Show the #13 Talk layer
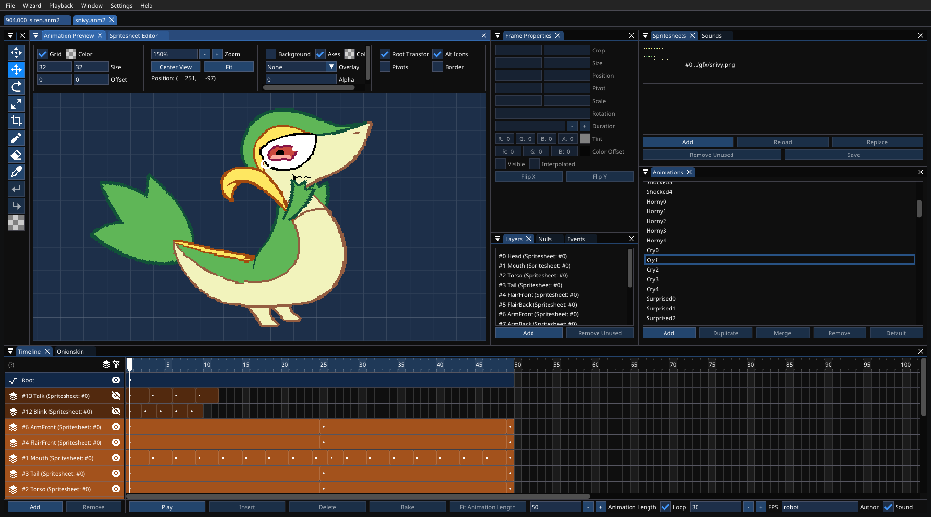The image size is (931, 517). [x=116, y=396]
